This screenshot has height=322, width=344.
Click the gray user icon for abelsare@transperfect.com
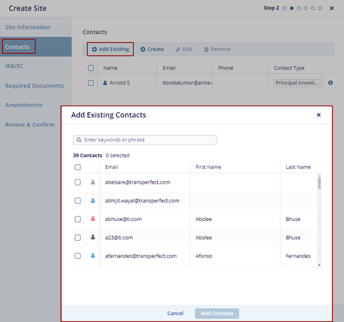coord(93,182)
